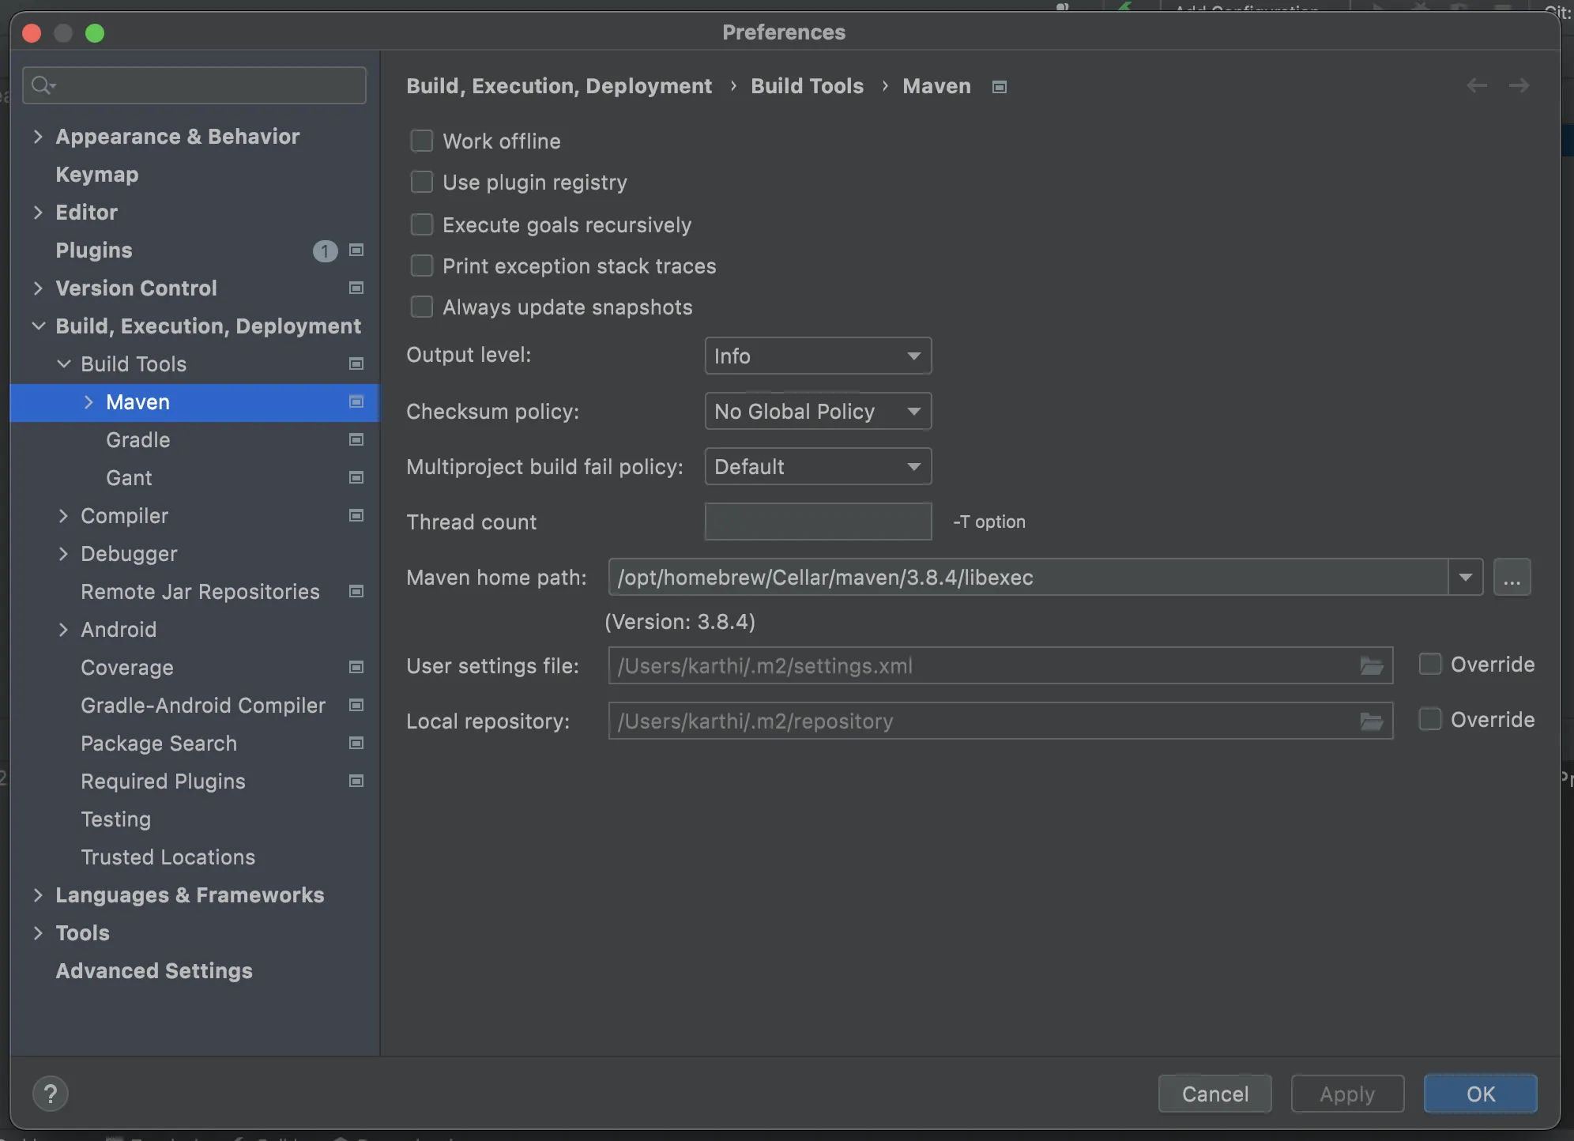Expand the Compiler tree node
The height and width of the screenshot is (1141, 1574).
pos(63,516)
